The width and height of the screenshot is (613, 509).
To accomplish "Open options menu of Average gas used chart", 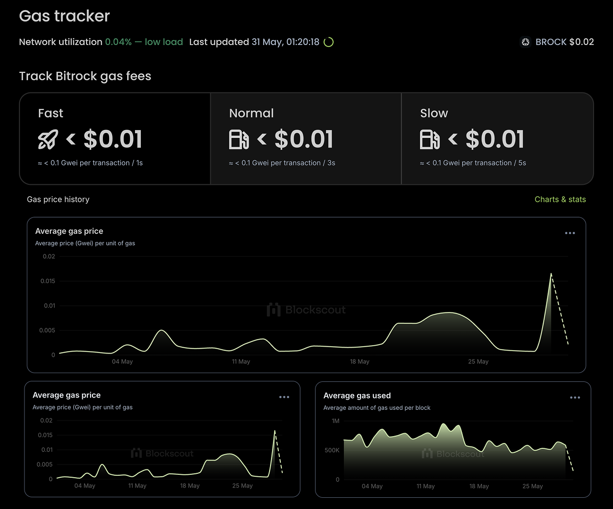I will pos(575,398).
